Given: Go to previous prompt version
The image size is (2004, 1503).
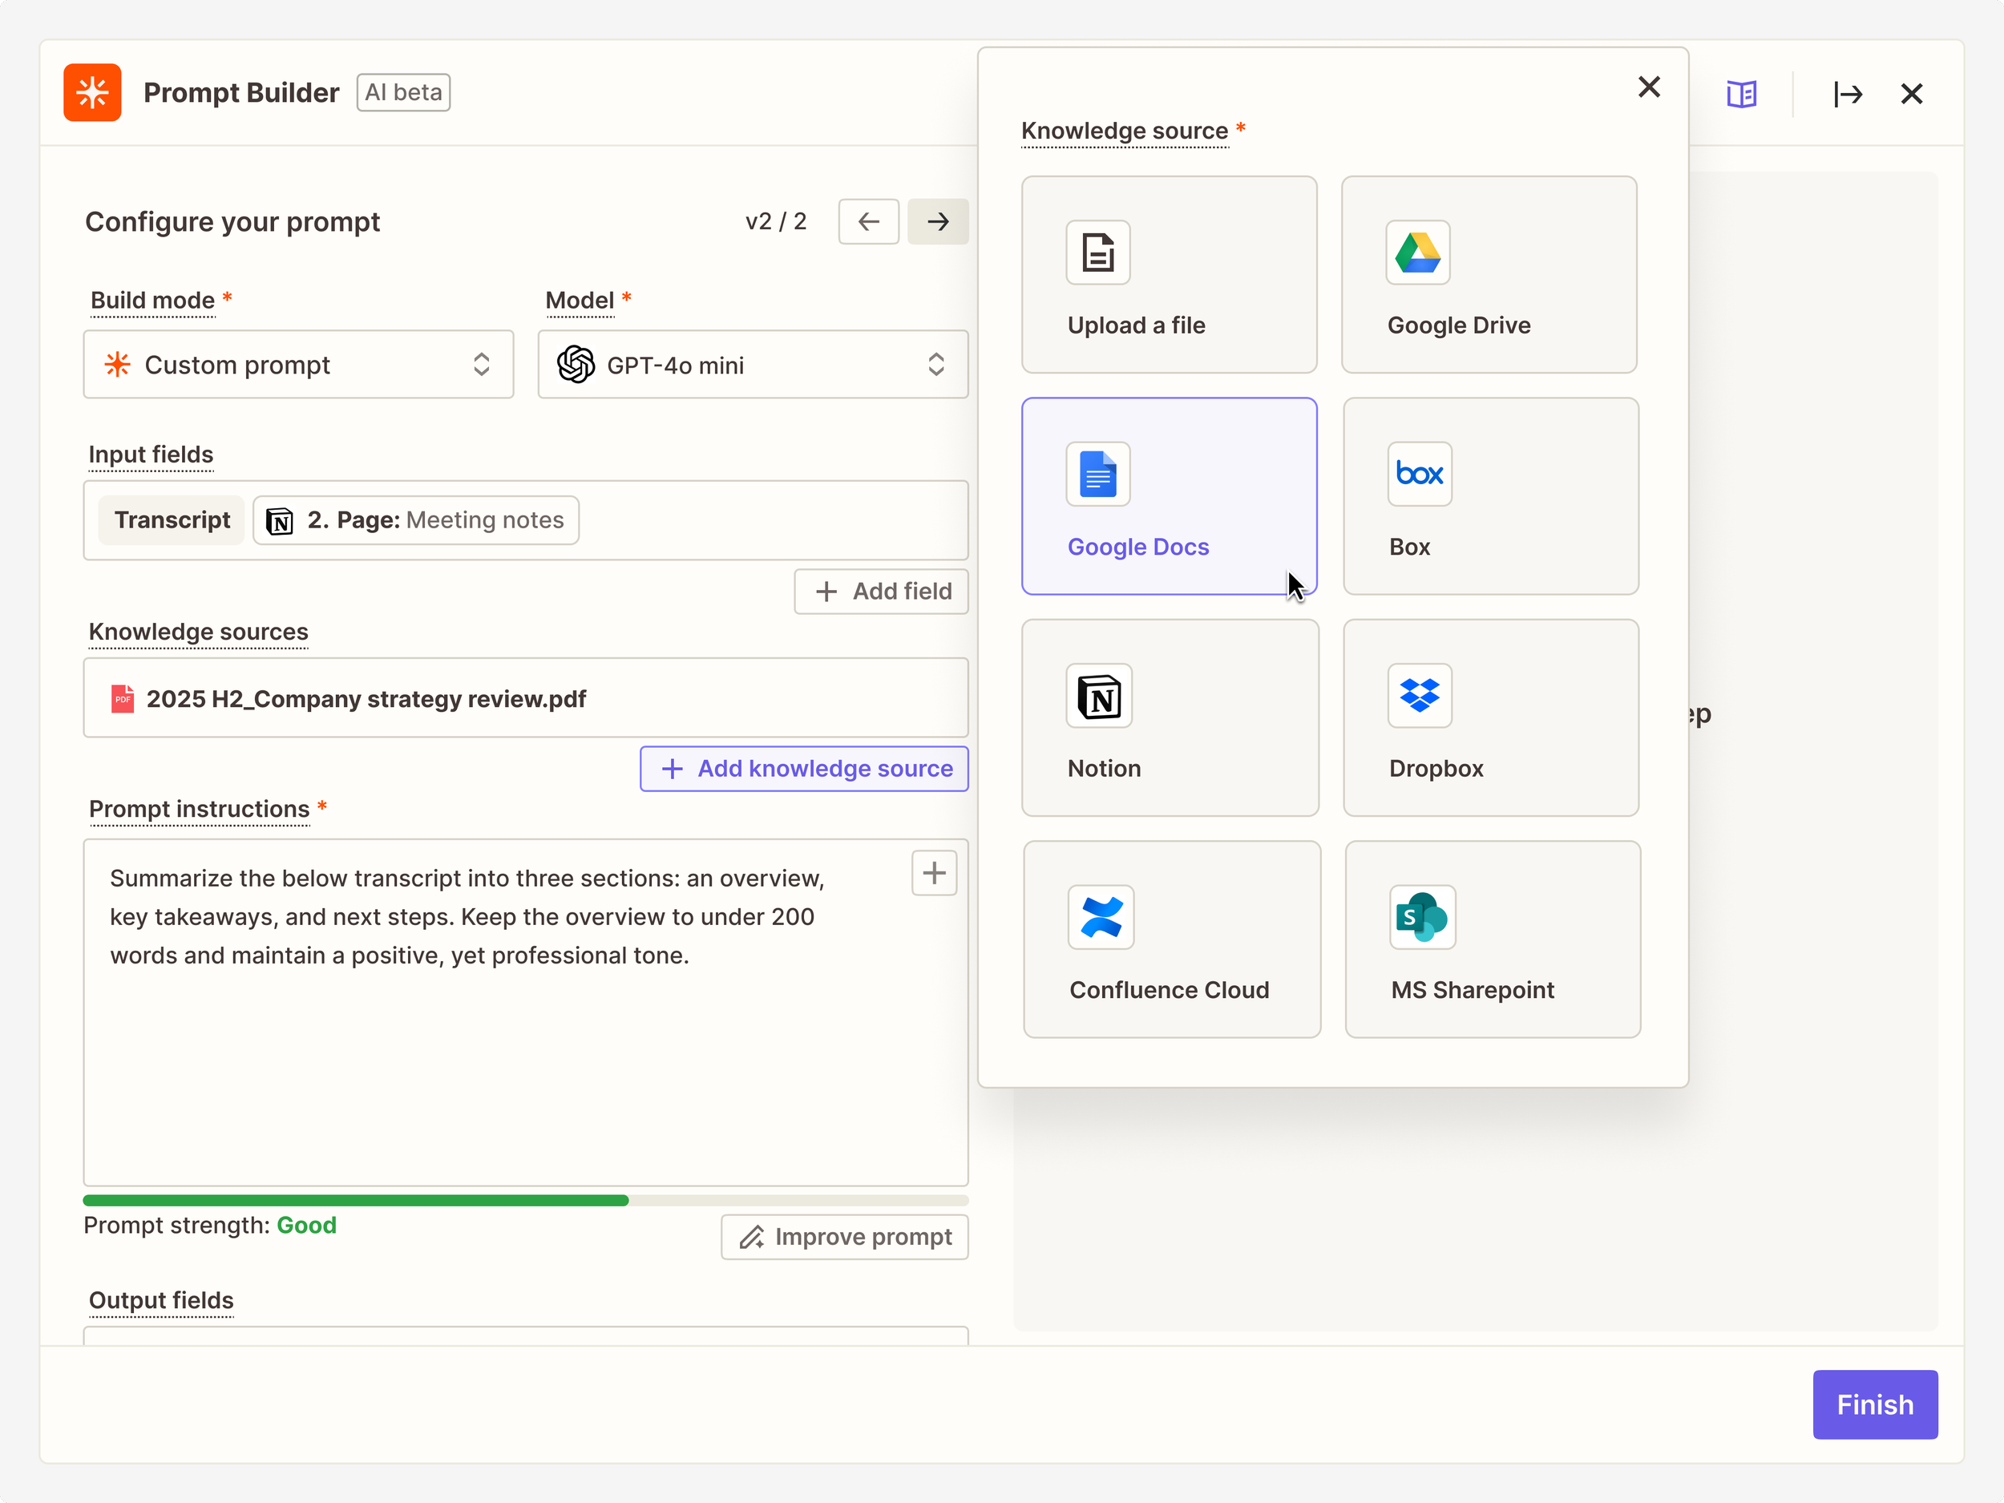Looking at the screenshot, I should (x=868, y=221).
